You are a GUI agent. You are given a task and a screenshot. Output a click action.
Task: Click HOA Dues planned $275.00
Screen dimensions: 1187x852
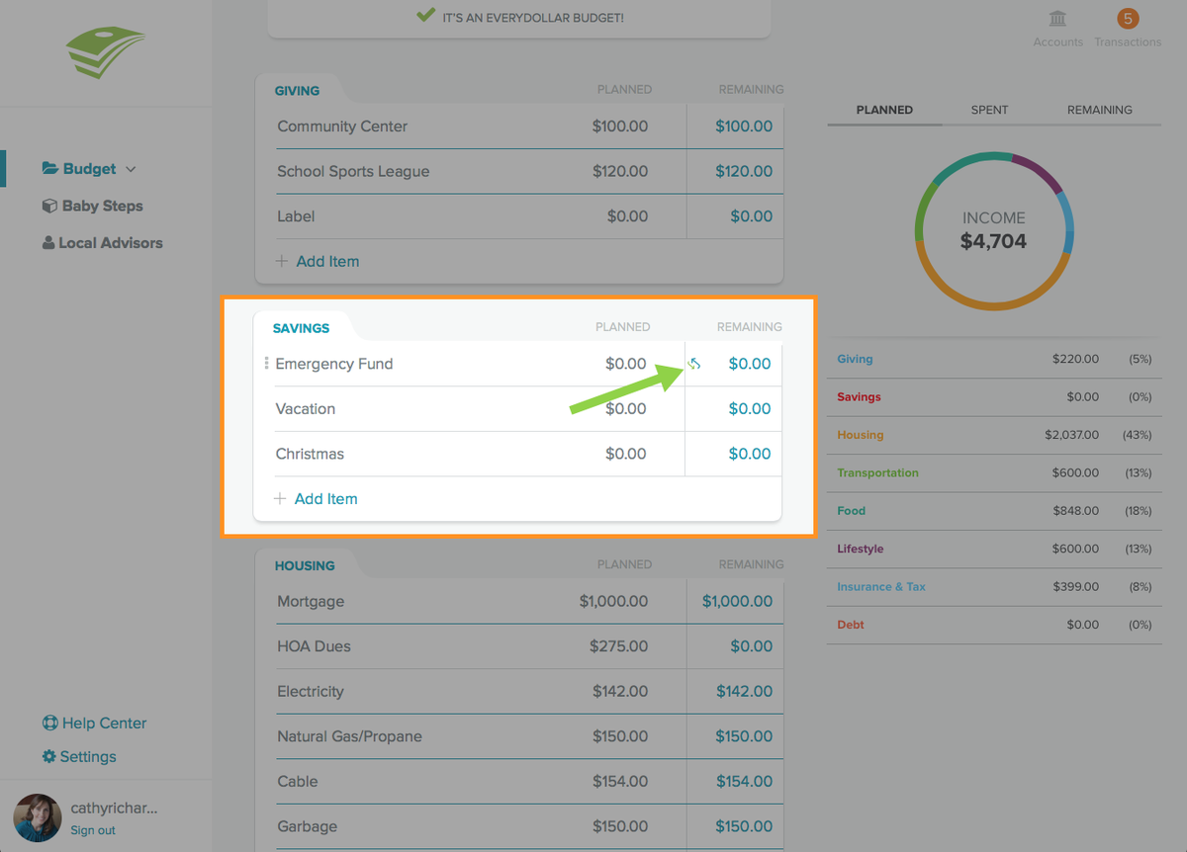point(620,646)
